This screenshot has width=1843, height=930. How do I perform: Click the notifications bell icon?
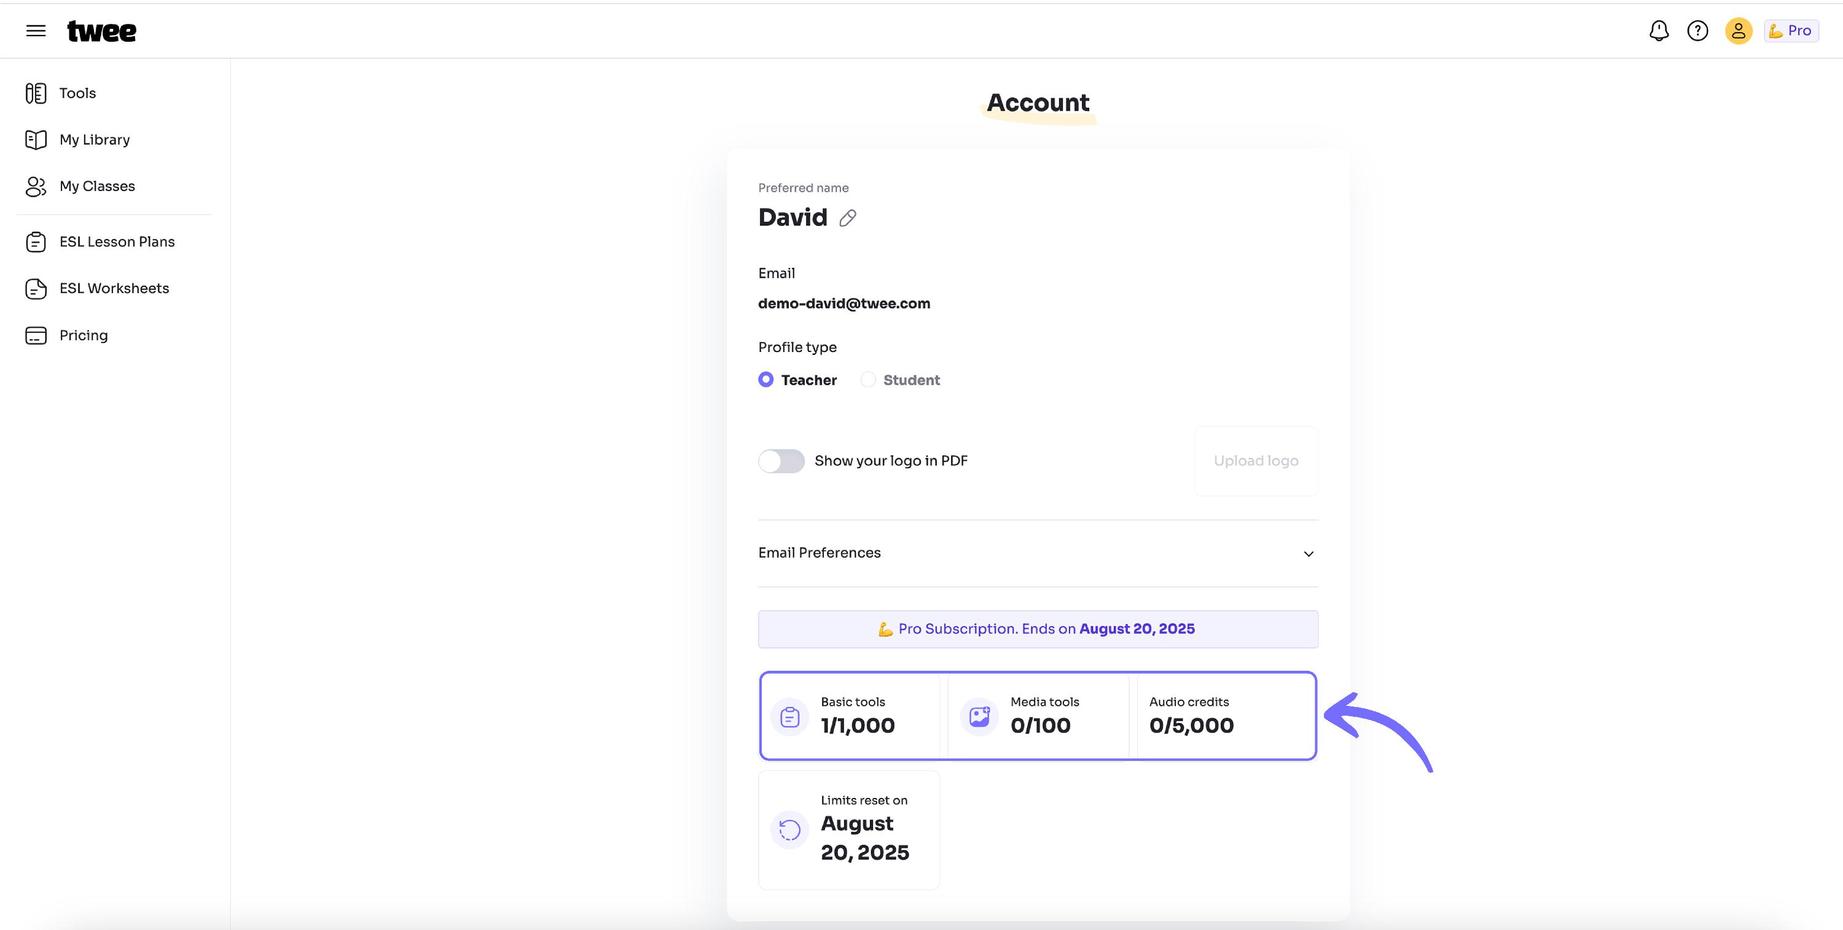pyautogui.click(x=1659, y=31)
